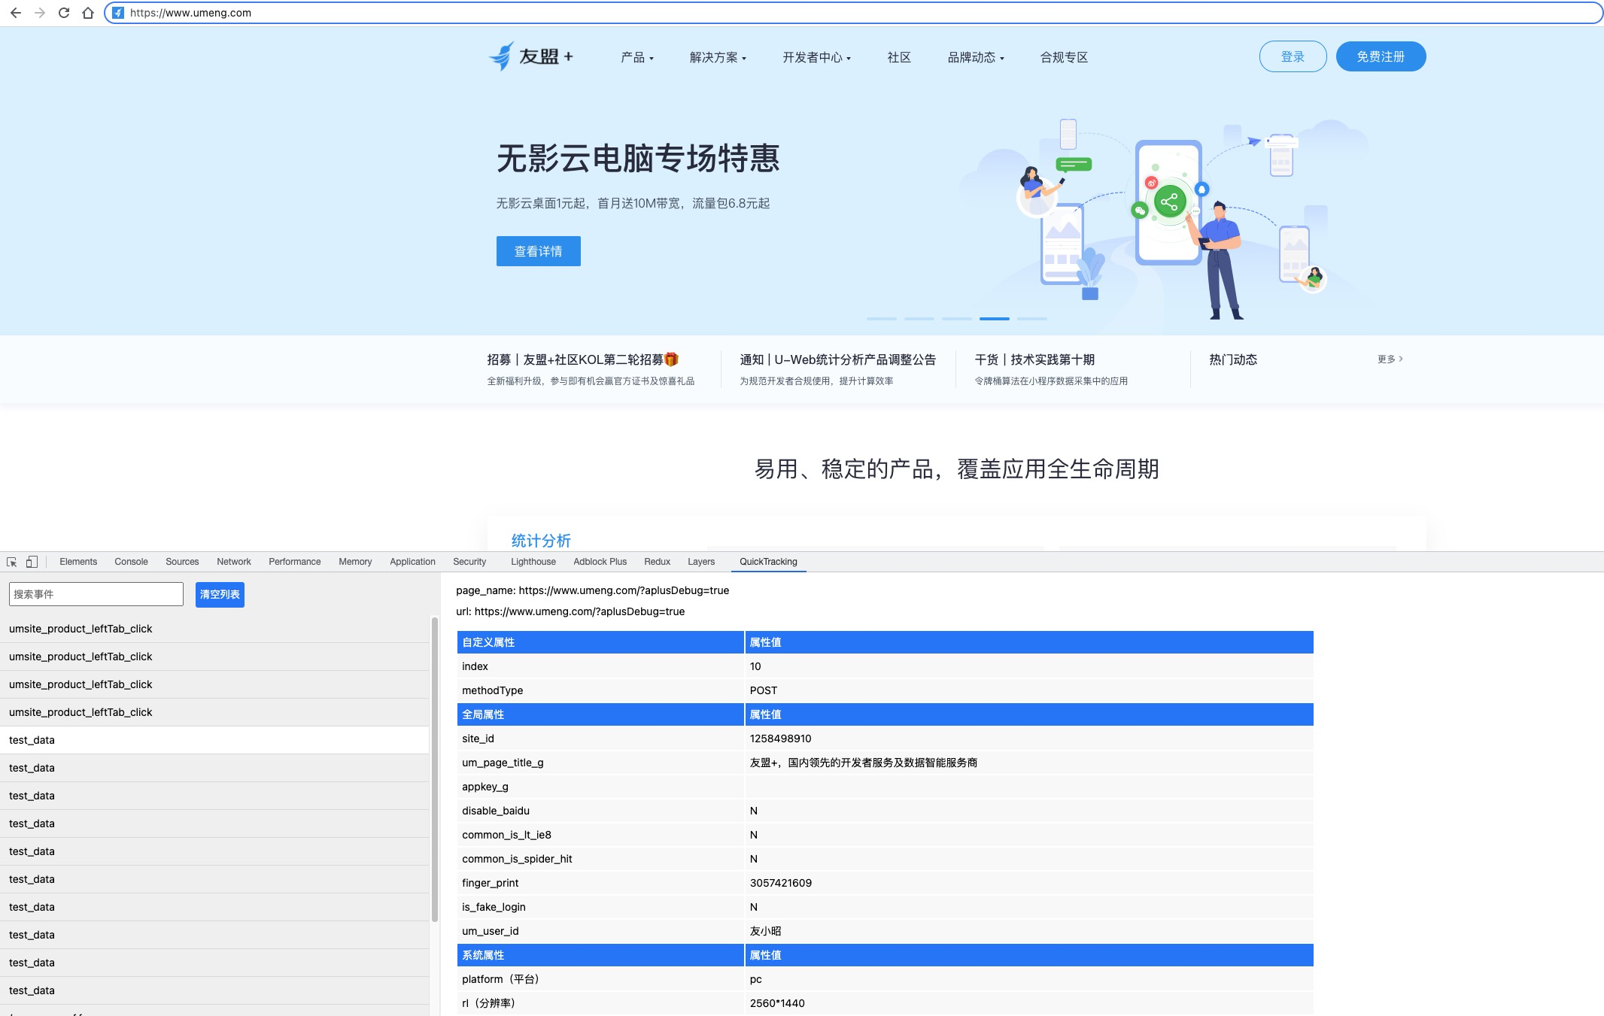
Task: Toggle DevTools device toolbar icon
Action: (x=32, y=562)
